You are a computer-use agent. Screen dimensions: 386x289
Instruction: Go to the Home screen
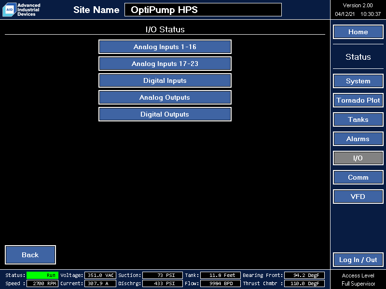point(358,32)
